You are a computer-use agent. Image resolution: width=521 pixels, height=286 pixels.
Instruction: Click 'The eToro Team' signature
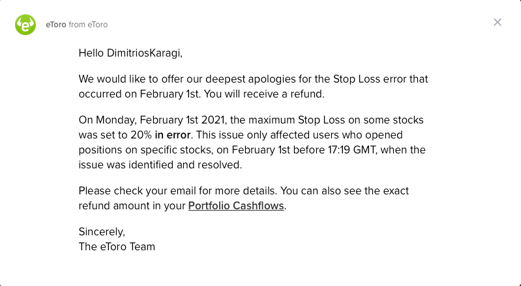point(117,246)
